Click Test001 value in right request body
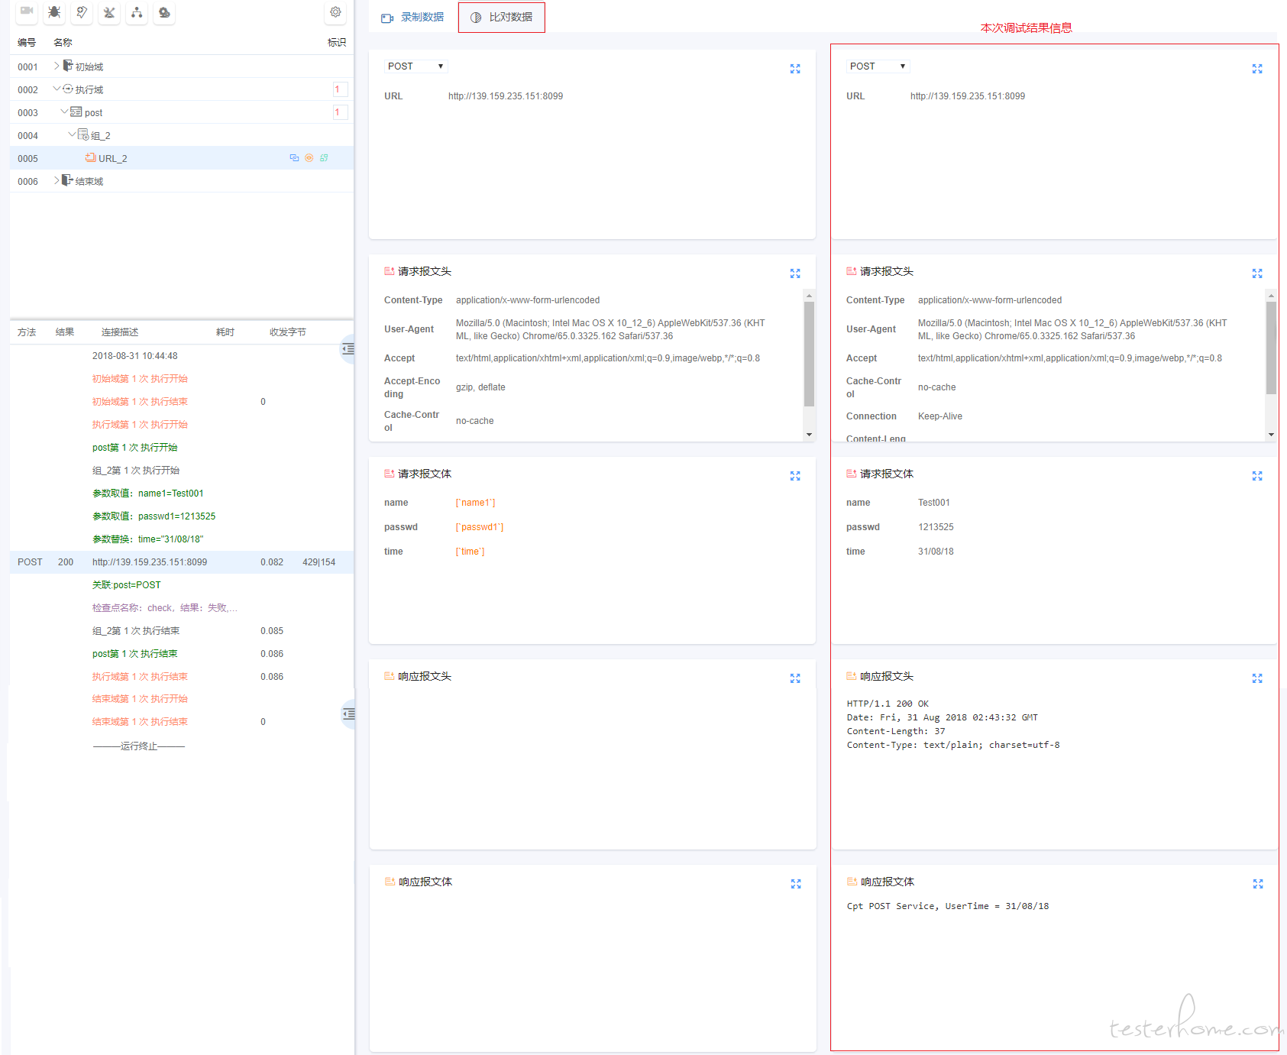This screenshot has width=1287, height=1055. click(x=934, y=503)
